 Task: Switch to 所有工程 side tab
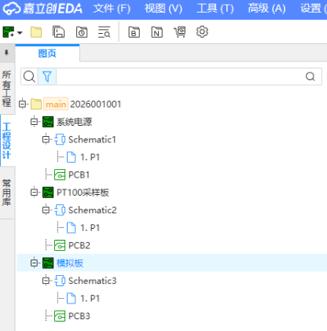(7, 89)
